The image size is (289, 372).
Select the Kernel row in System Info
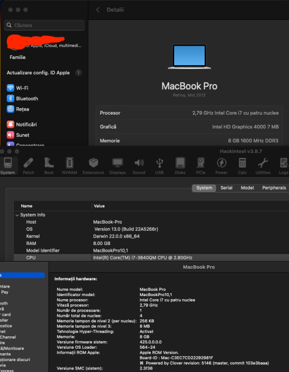click(x=152, y=236)
